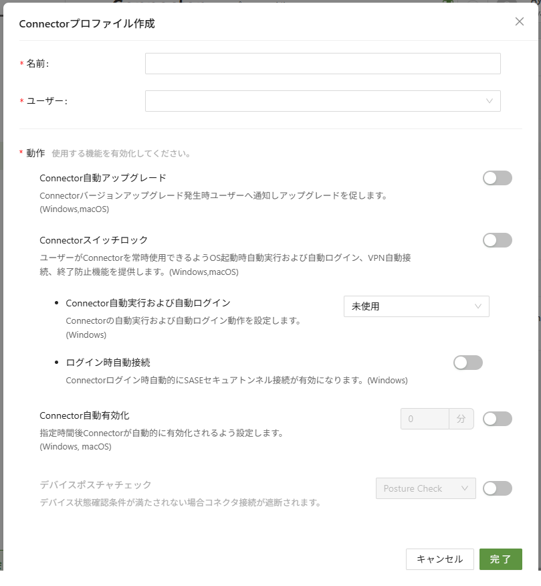Enable the Connector自動アップグレード toggle
This screenshot has height=586, width=541.
(497, 177)
